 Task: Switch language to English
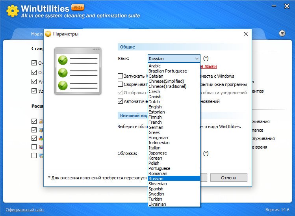174,107
